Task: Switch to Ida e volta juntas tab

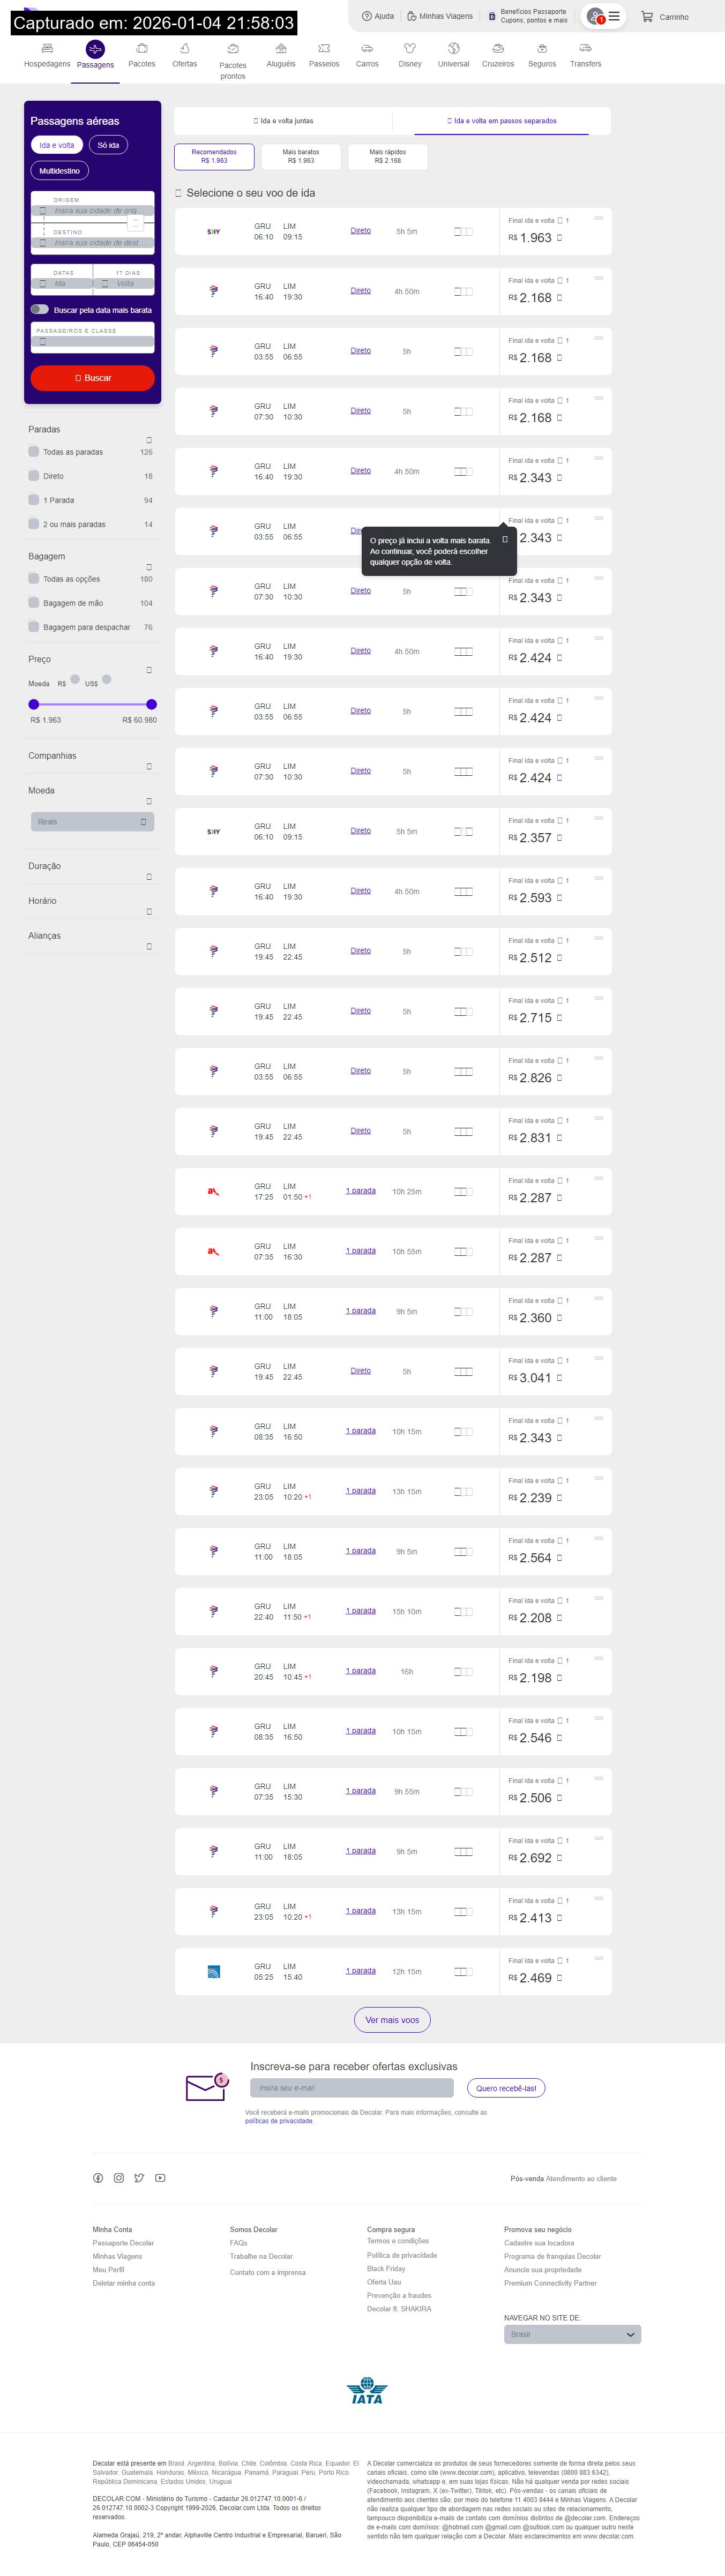Action: click(x=283, y=121)
